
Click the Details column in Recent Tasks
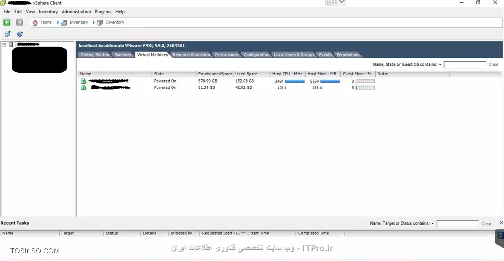point(154,233)
